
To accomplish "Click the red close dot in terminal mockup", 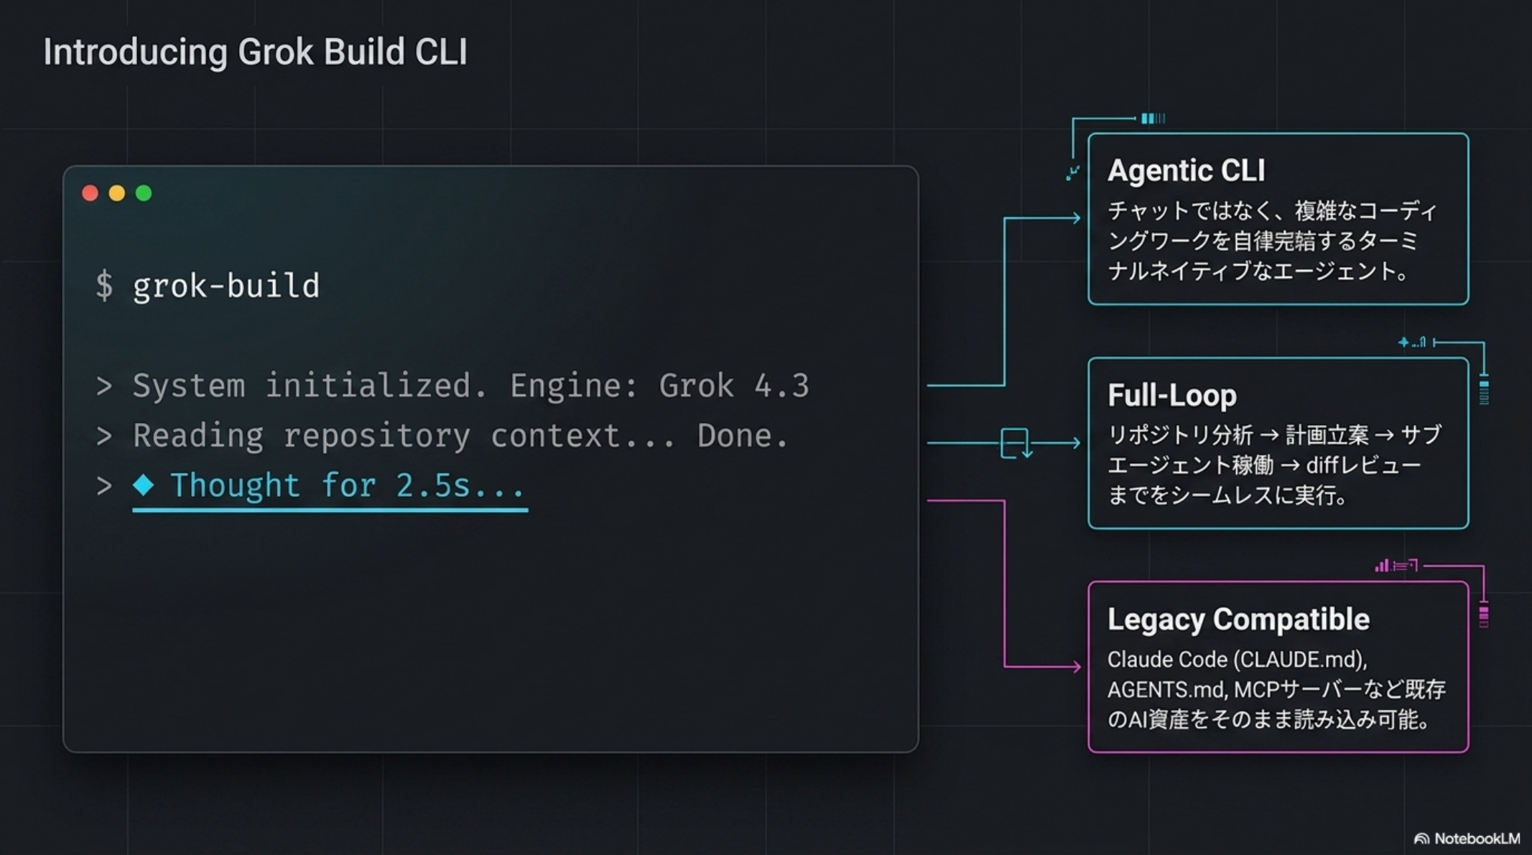I will tap(90, 193).
